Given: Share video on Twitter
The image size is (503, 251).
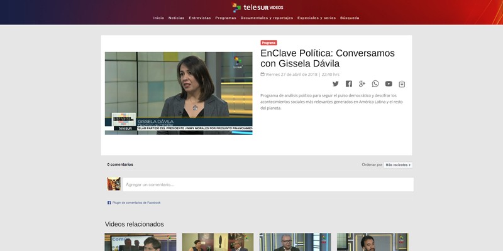Looking at the screenshot, I should pyautogui.click(x=335, y=84).
